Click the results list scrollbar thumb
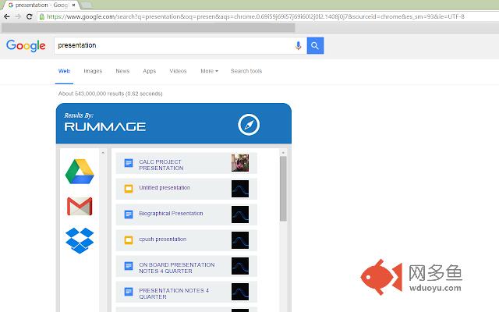 click(x=283, y=189)
